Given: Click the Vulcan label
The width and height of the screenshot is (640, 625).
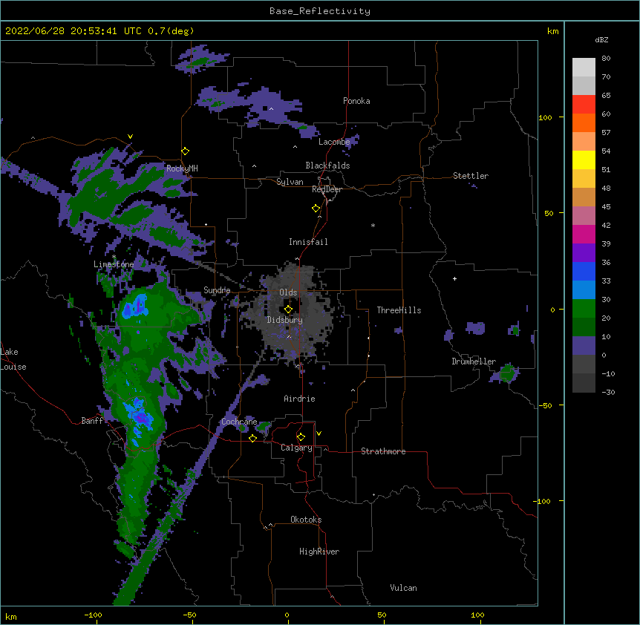Looking at the screenshot, I should [x=403, y=588].
